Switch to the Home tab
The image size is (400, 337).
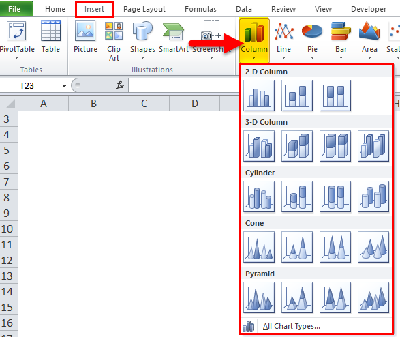pos(55,9)
